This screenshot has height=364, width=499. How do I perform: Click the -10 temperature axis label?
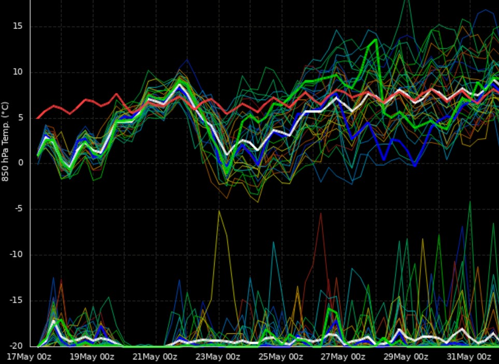point(16,254)
